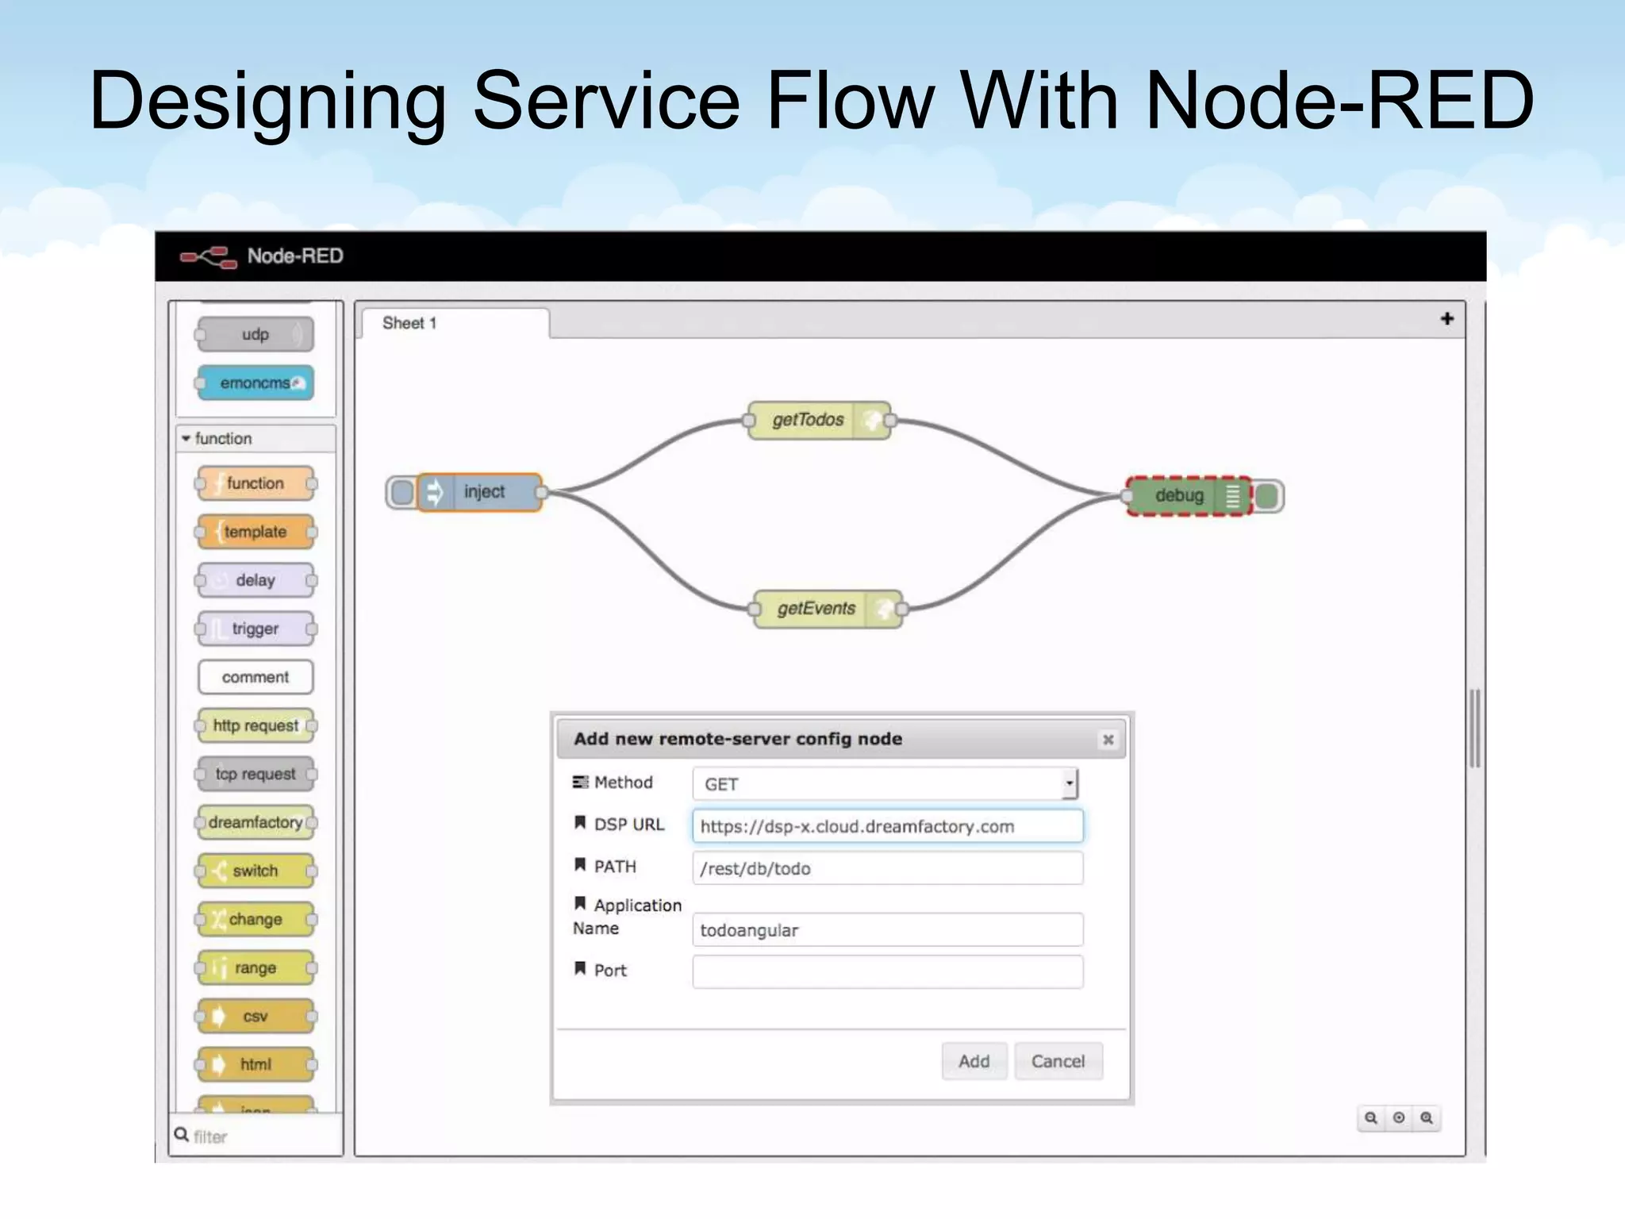The width and height of the screenshot is (1625, 1219).
Task: Close the remote-server config dialog
Action: pyautogui.click(x=1108, y=740)
